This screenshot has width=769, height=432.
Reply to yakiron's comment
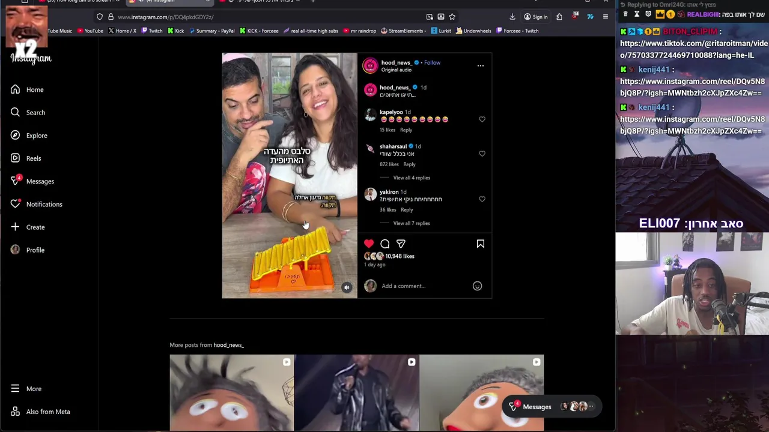407,210
